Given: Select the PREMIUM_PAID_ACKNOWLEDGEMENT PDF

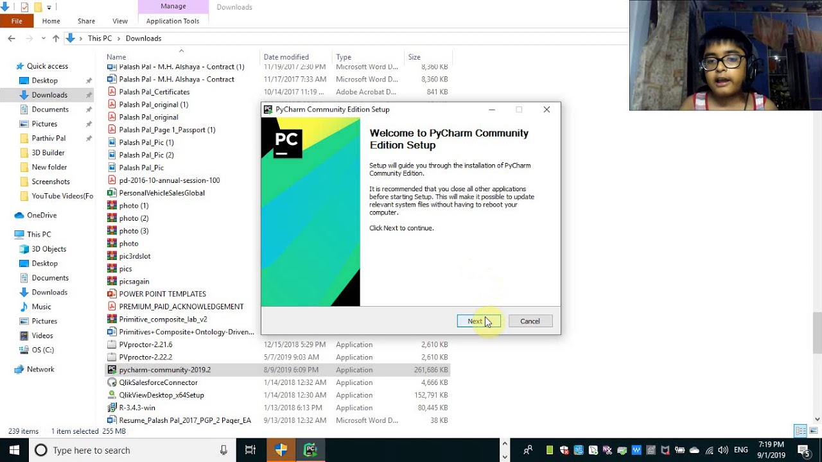Looking at the screenshot, I should pos(182,306).
